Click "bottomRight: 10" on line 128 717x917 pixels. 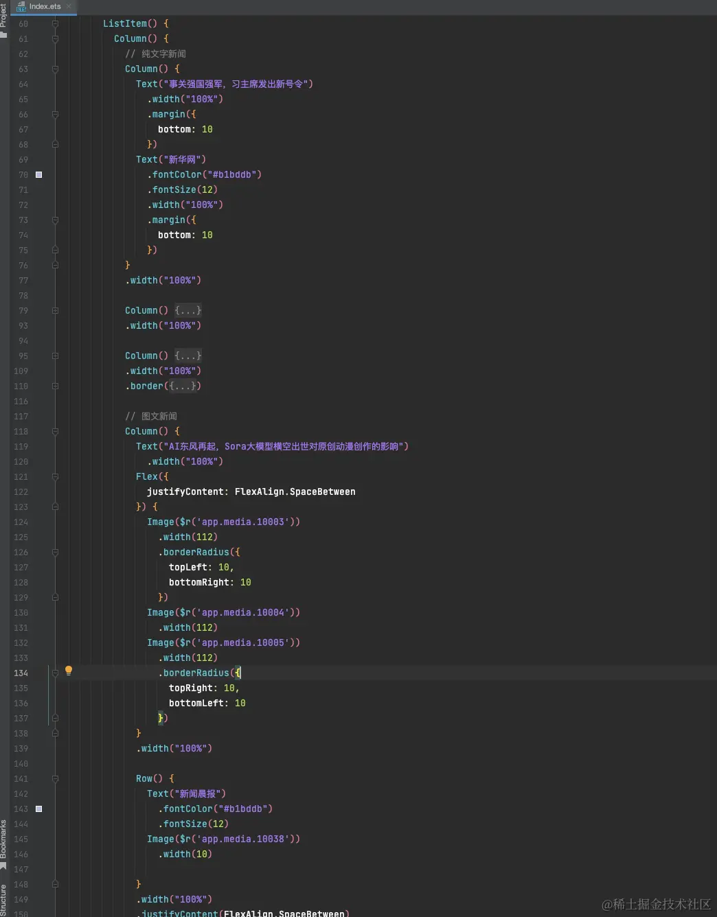point(210,582)
